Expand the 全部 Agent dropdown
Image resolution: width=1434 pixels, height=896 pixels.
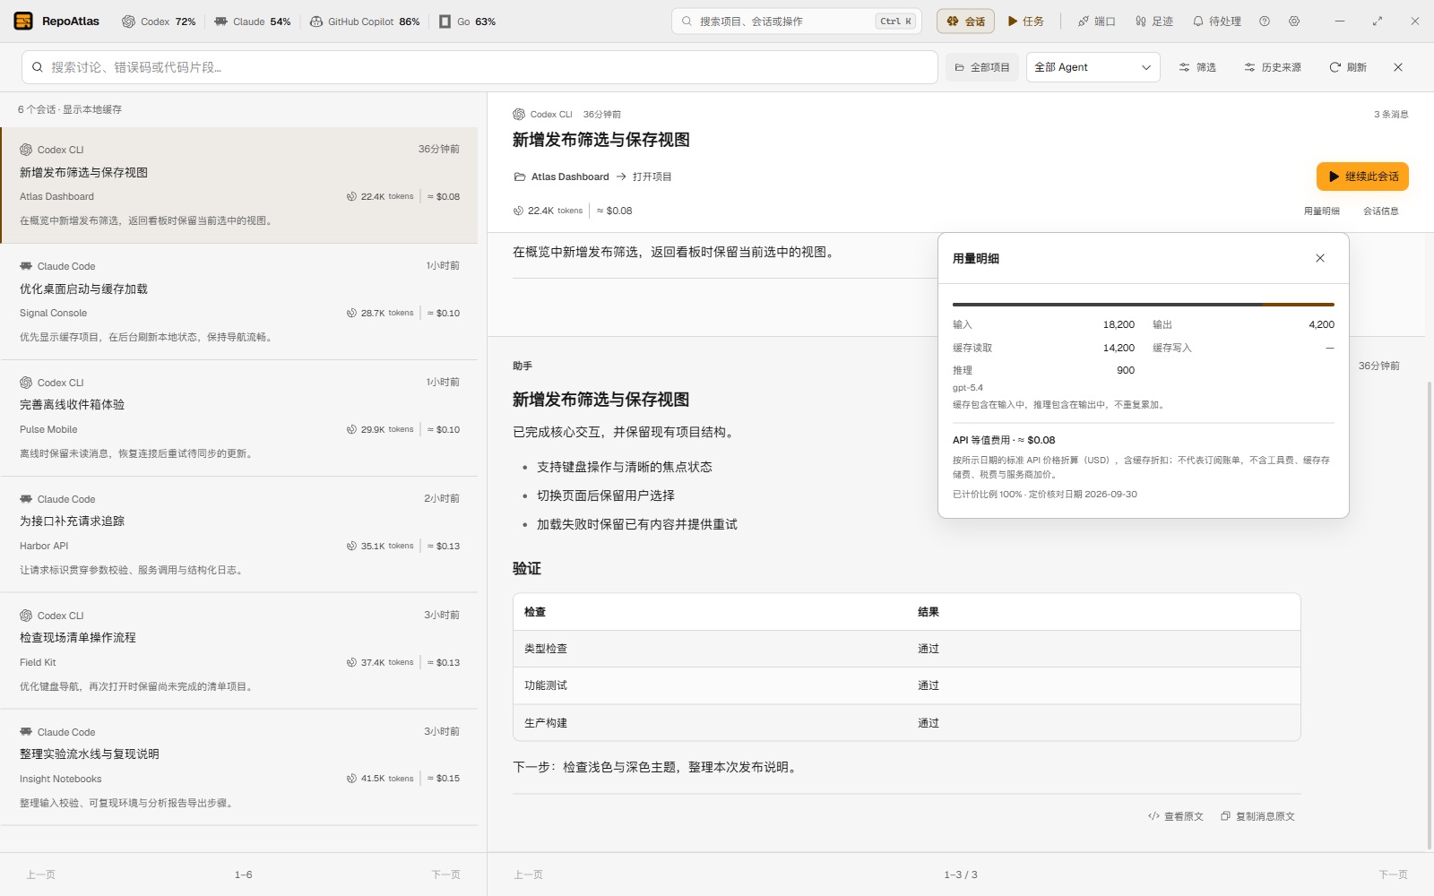point(1093,67)
